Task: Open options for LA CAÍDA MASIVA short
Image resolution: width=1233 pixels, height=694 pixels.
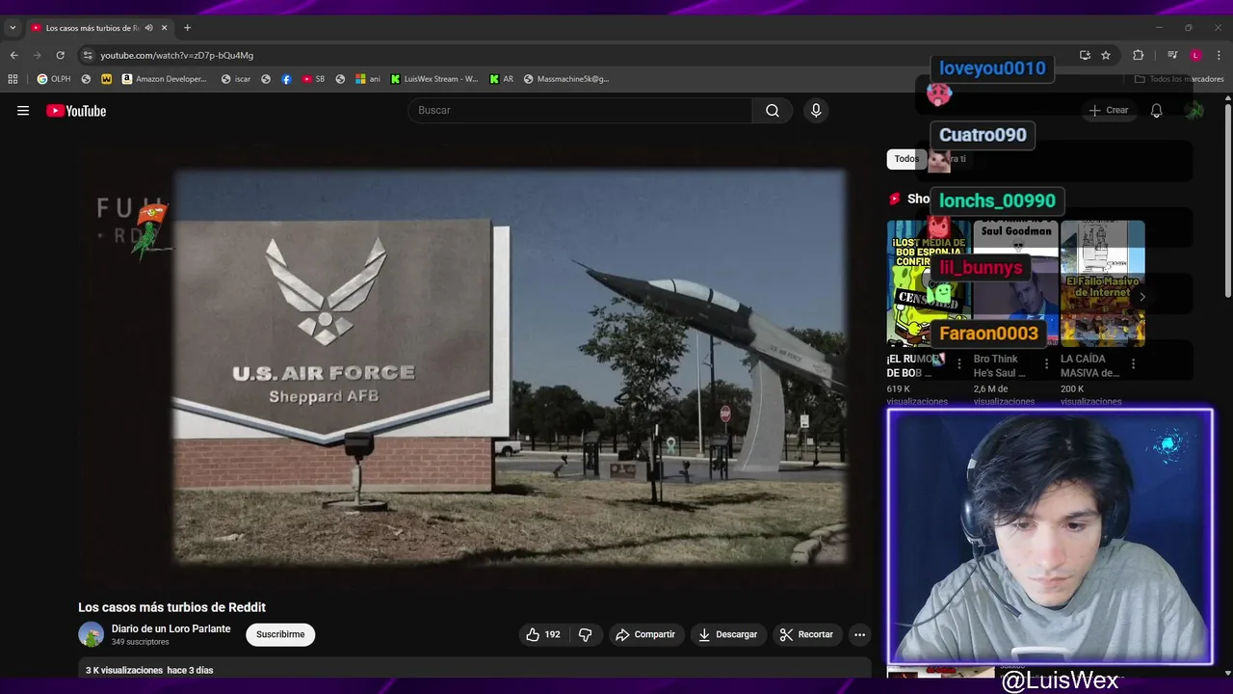Action: (1133, 364)
